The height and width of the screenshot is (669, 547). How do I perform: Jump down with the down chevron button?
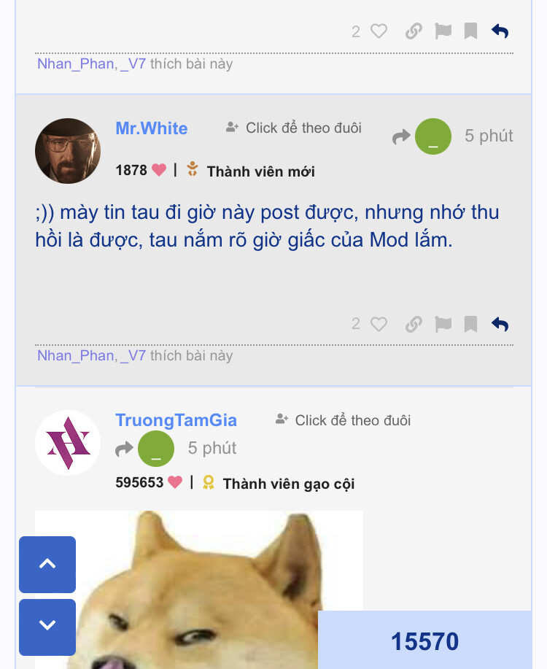coord(47,627)
